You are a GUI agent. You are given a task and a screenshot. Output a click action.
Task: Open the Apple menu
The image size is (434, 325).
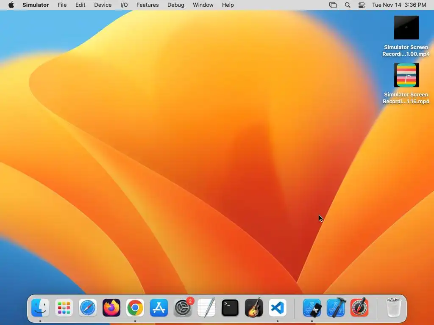[x=11, y=5]
